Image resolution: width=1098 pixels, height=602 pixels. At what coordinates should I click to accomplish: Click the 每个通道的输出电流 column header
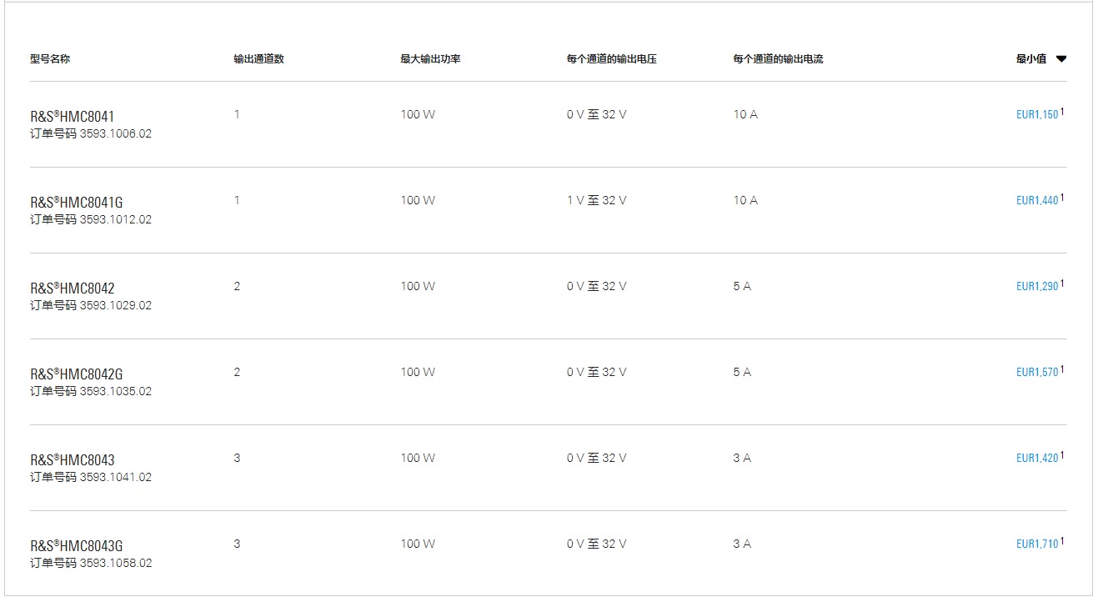[778, 59]
